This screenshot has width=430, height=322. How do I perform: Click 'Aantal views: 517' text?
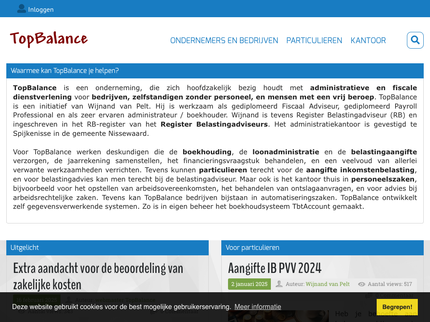pyautogui.click(x=390, y=284)
